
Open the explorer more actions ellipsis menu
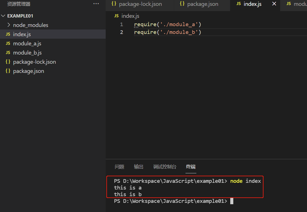coord(96,4)
